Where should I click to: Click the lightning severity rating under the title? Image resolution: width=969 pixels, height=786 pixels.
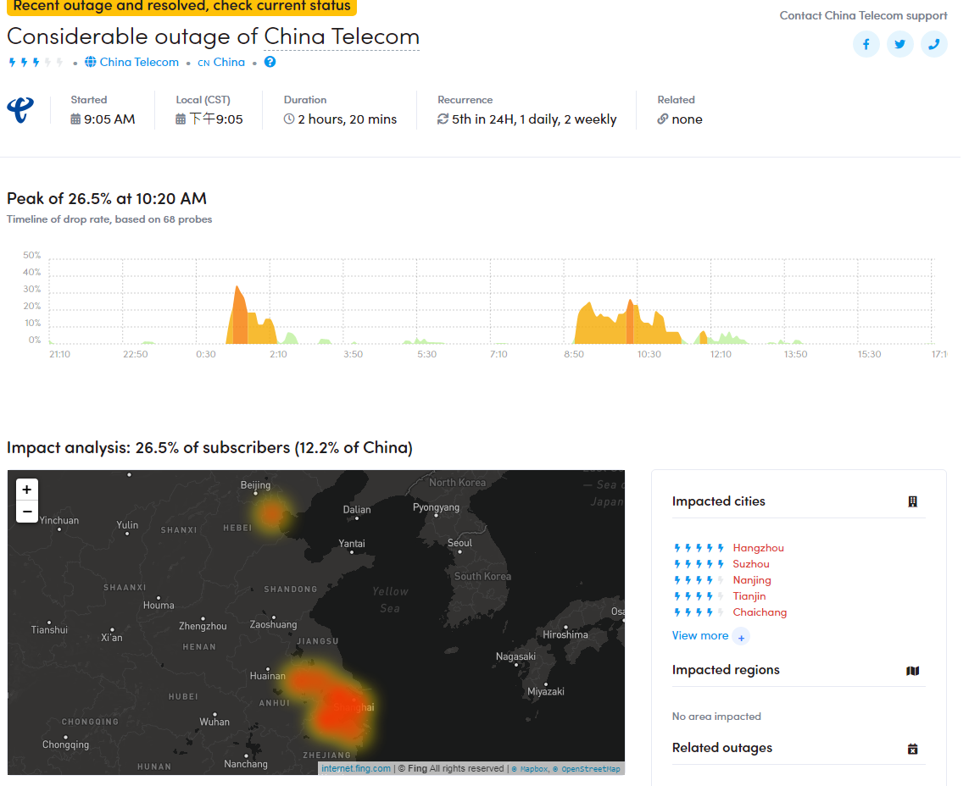pos(36,62)
